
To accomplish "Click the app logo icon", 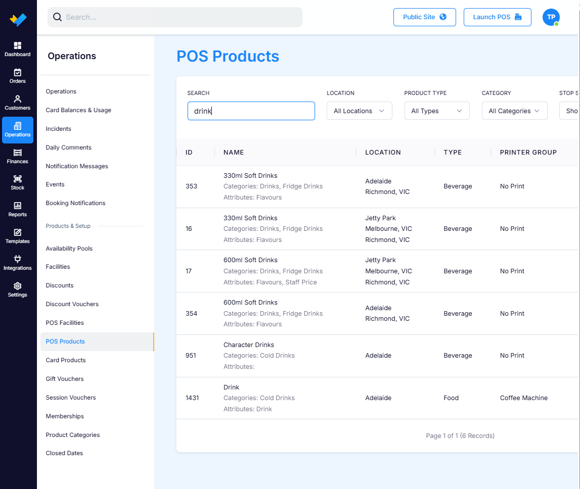I will pos(18,19).
